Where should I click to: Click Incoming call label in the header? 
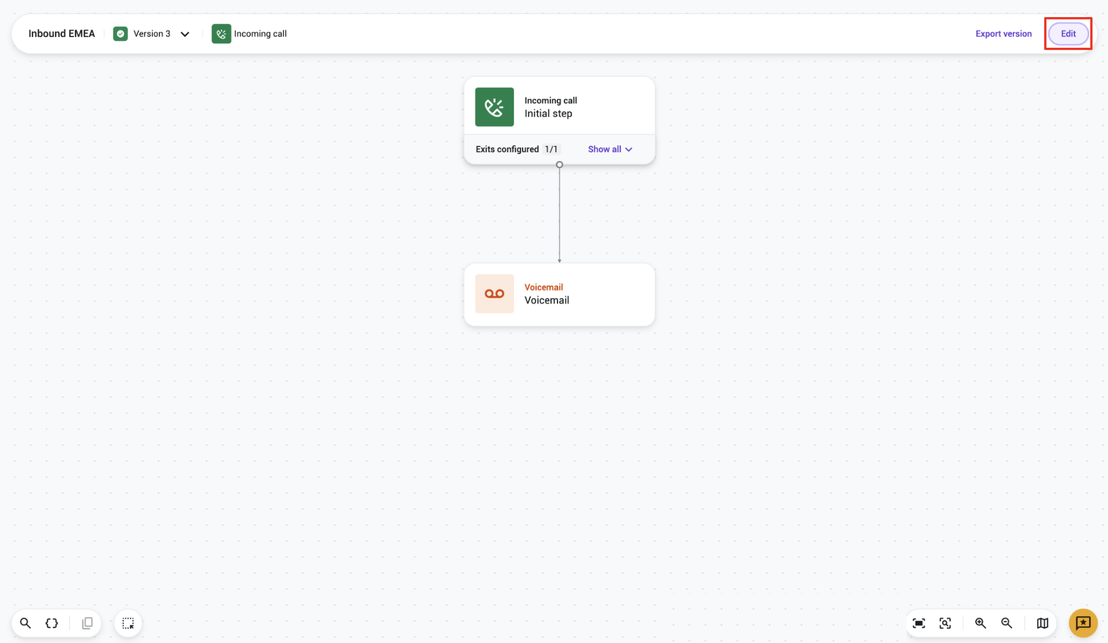click(260, 34)
